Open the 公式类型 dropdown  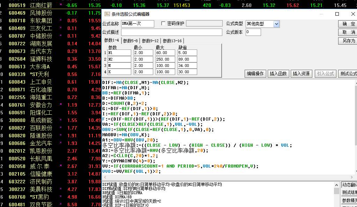[x=276, y=24]
